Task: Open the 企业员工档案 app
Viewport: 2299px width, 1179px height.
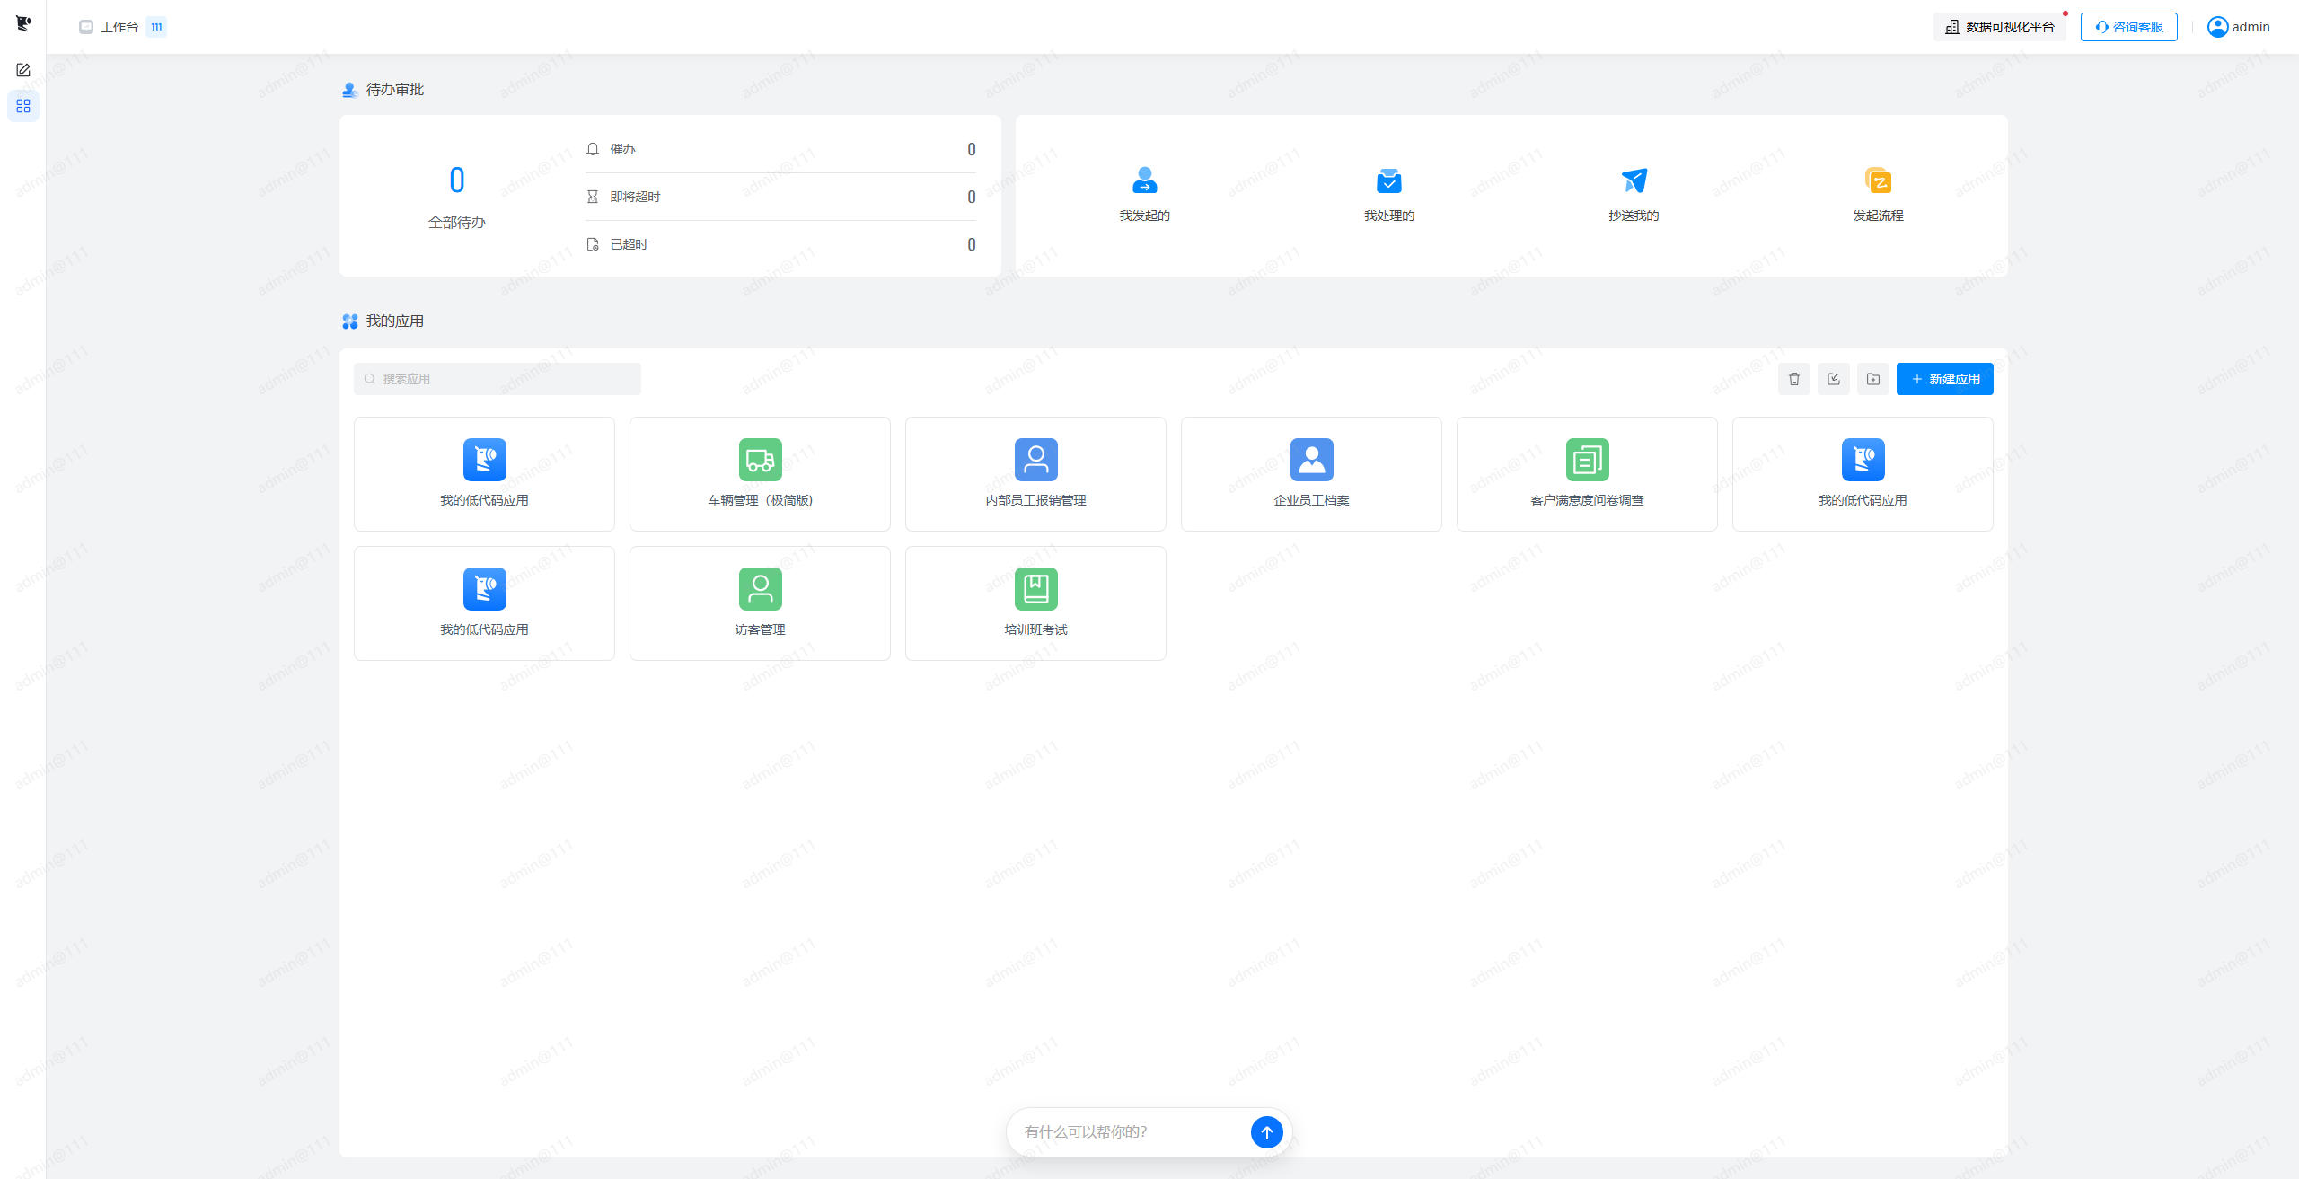Action: (1312, 474)
